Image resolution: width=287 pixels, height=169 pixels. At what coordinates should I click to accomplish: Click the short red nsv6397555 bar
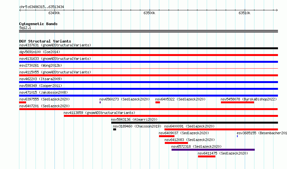23,102
